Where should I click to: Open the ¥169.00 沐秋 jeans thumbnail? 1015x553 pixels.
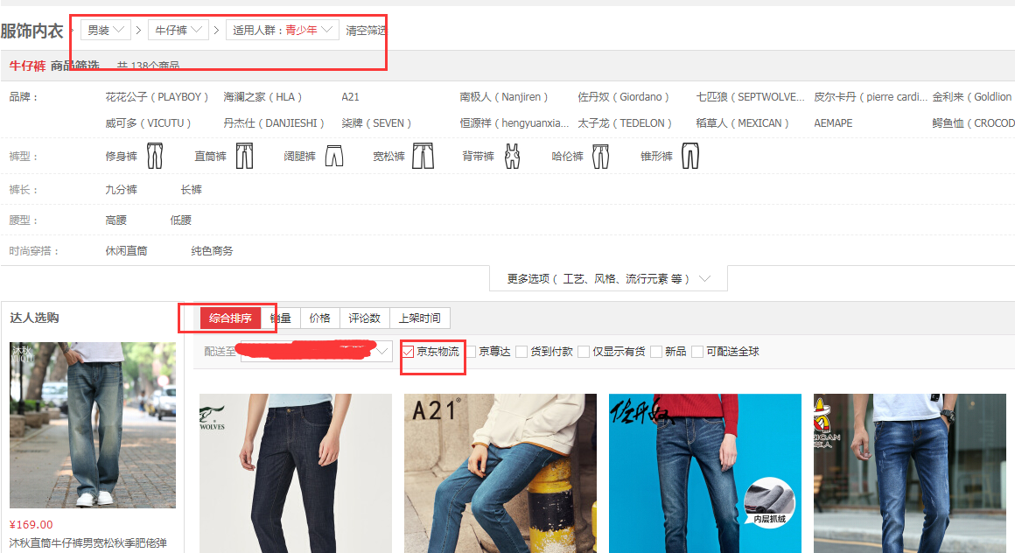click(x=93, y=424)
